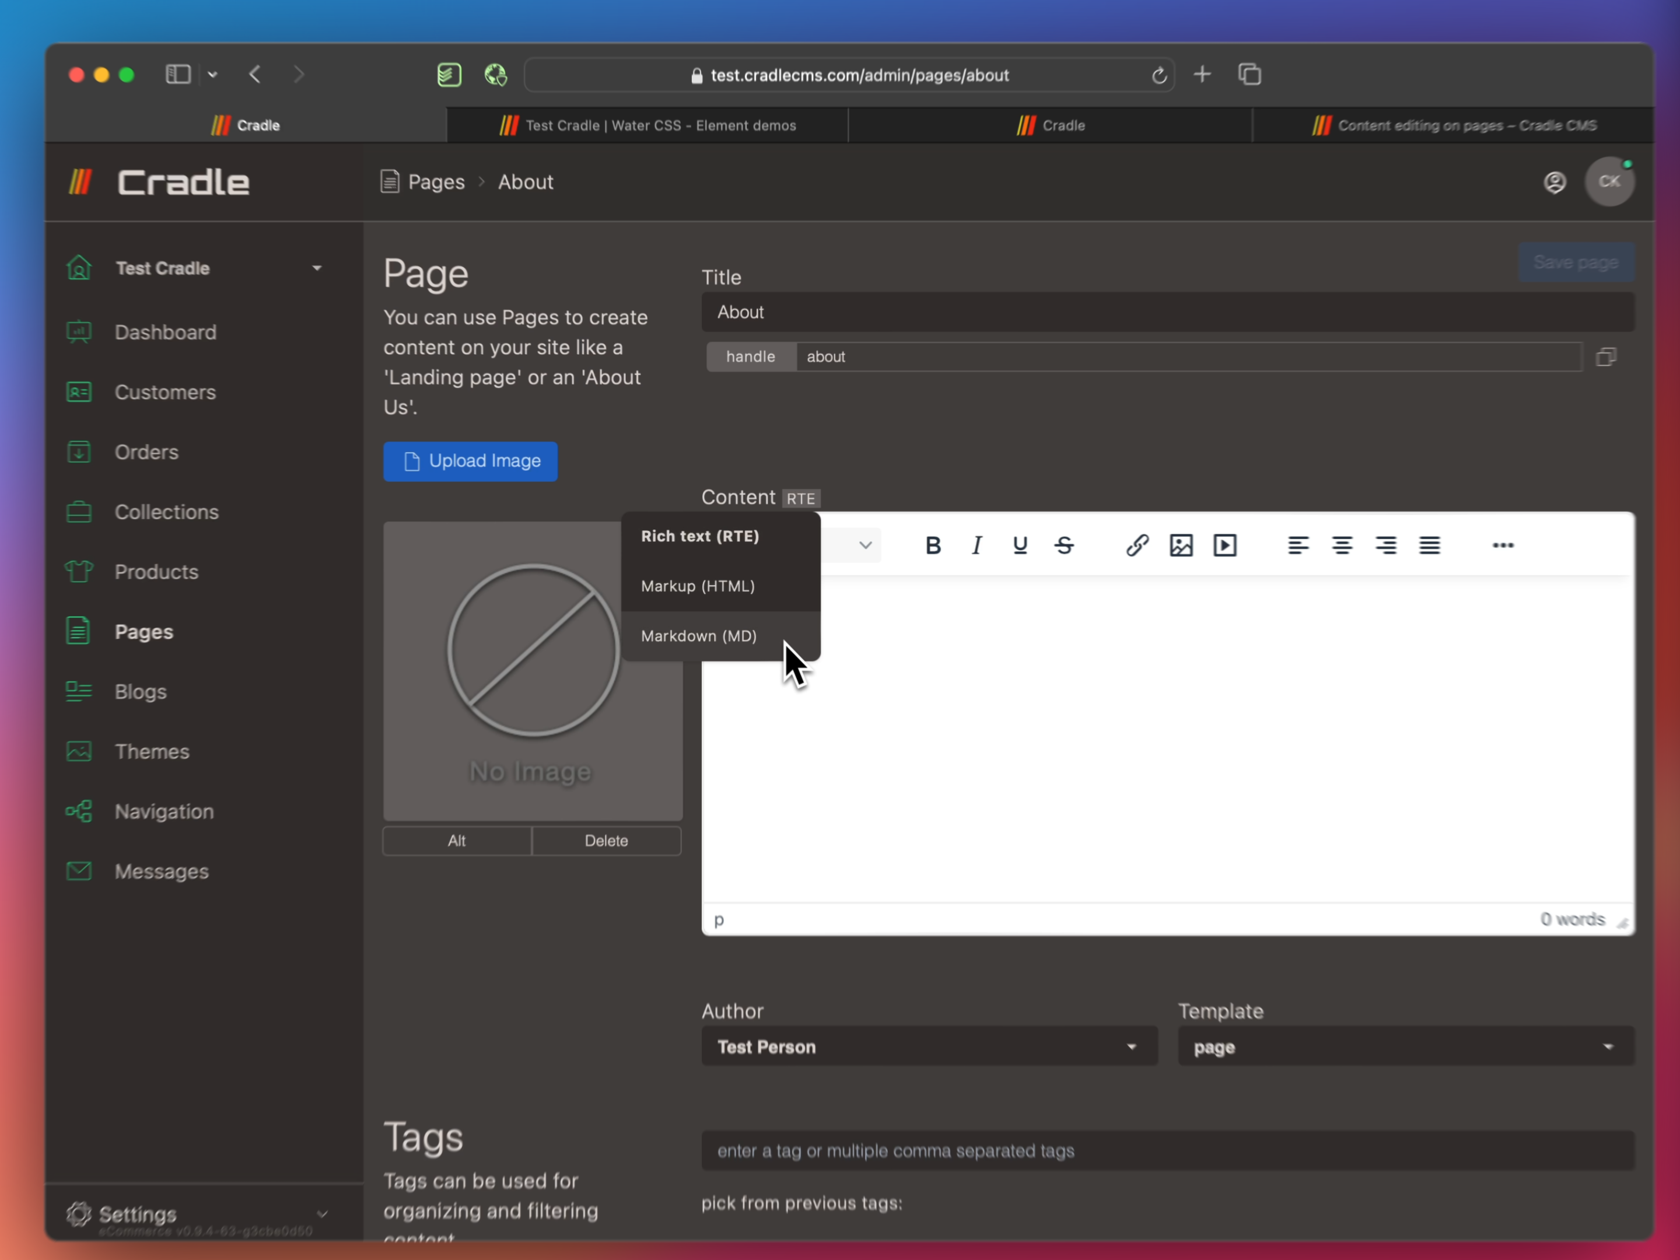1680x1260 pixels.
Task: Copy the handle with the copy icon
Action: [1605, 357]
